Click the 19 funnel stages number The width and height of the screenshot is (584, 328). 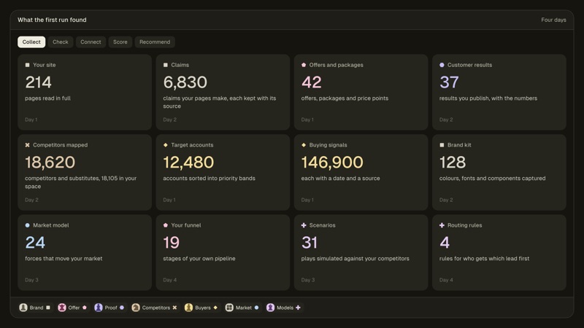pyautogui.click(x=172, y=243)
